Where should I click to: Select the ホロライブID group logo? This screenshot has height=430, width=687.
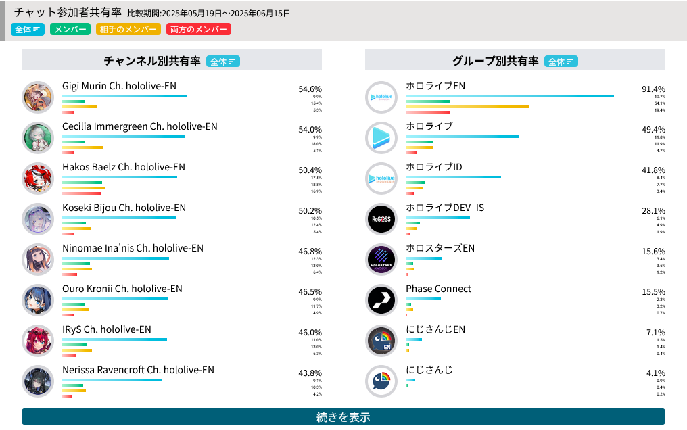pos(381,178)
